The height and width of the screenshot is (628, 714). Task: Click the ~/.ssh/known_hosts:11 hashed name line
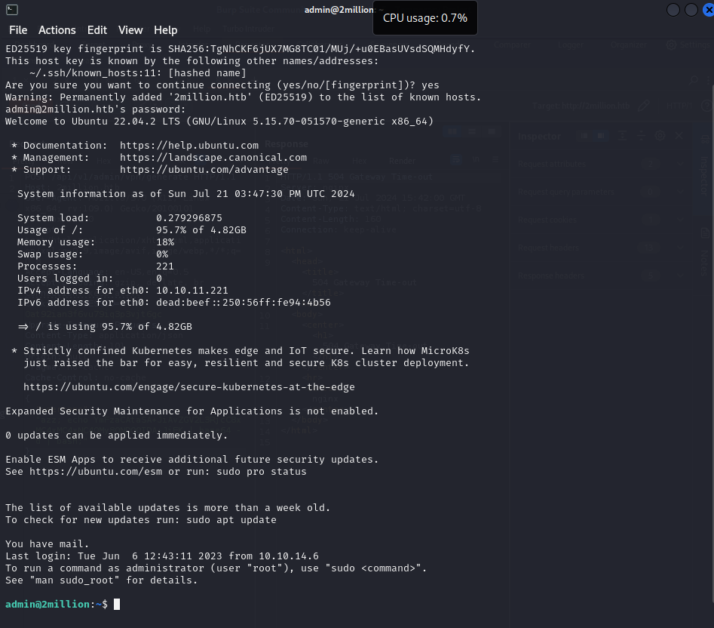point(137,73)
